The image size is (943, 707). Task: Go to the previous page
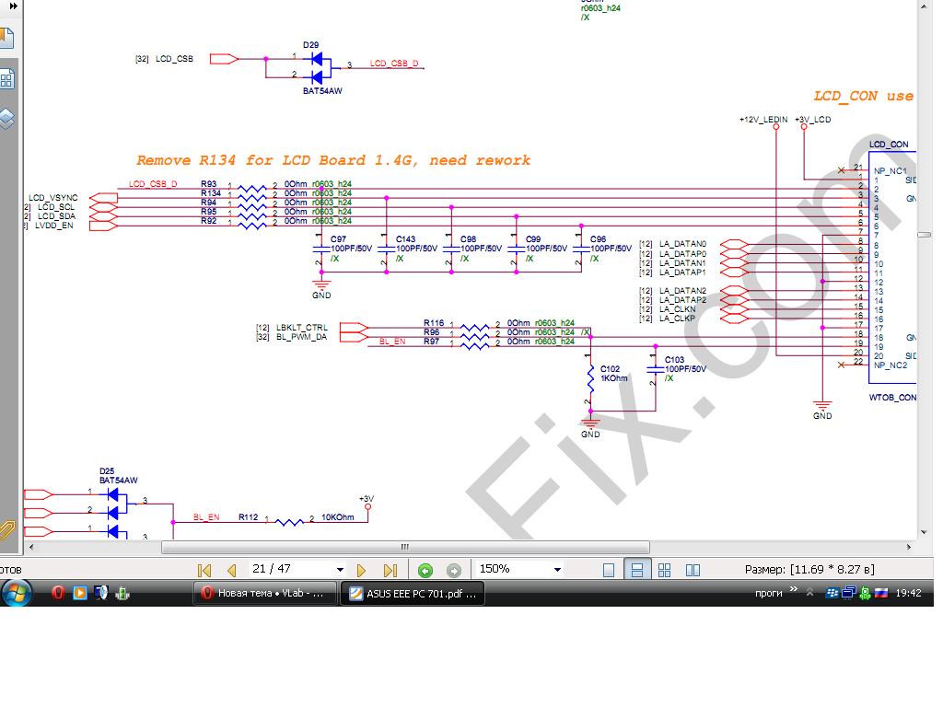(x=231, y=570)
